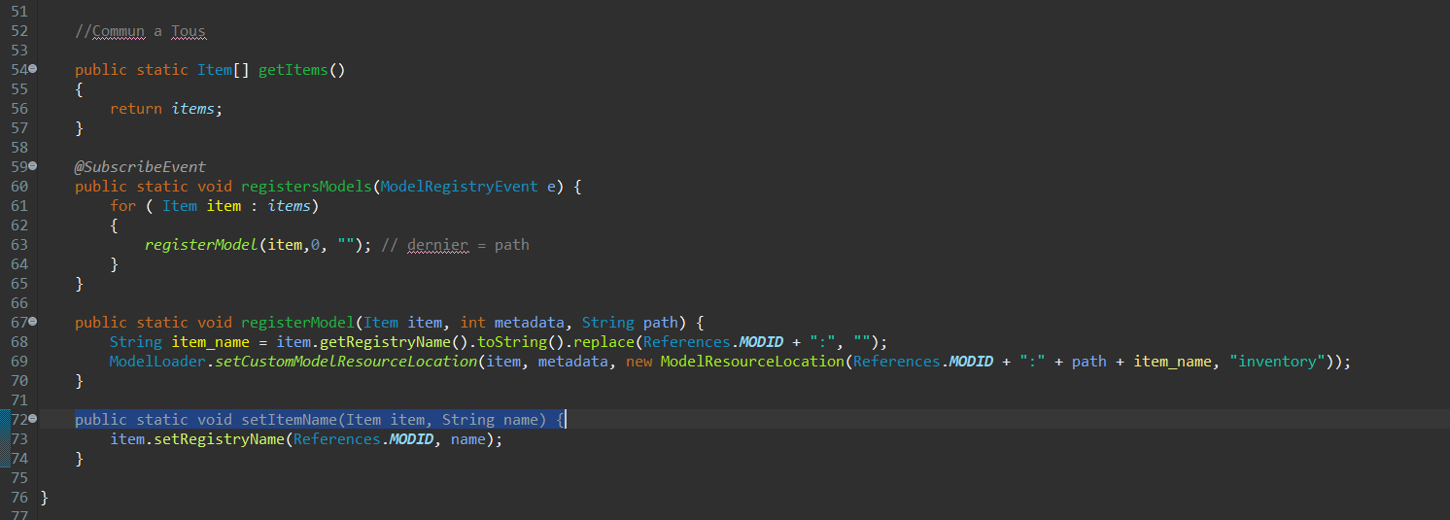Click the "inventory" string literal
Viewport: 1450px width, 520px height.
[1279, 362]
